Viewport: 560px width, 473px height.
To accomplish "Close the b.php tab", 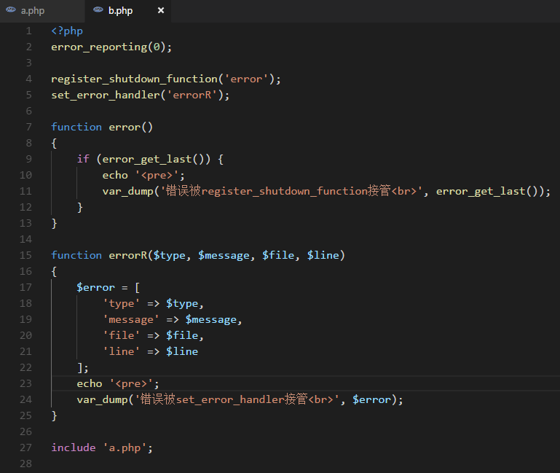I will [x=161, y=11].
